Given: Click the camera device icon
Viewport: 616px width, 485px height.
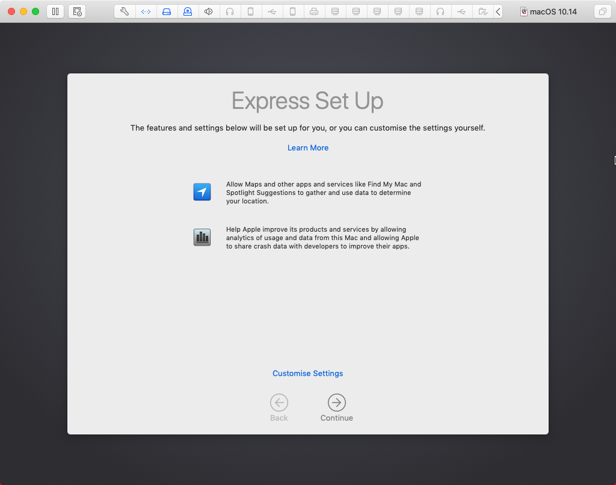Looking at the screenshot, I should [188, 11].
